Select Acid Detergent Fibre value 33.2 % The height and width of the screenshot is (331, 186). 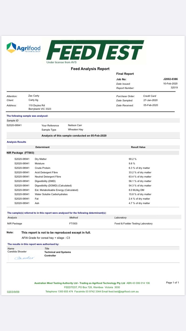pos(140,173)
